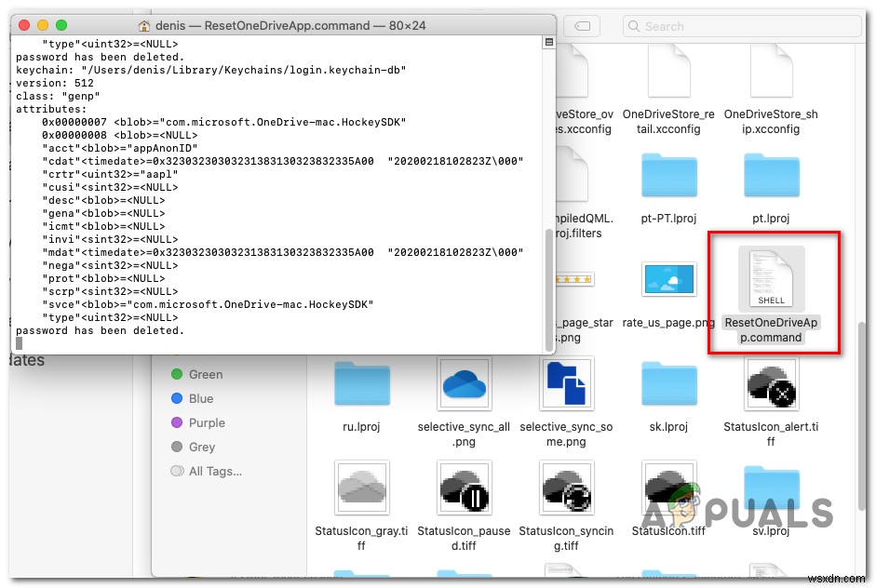Select the Grey tag circle

(177, 447)
